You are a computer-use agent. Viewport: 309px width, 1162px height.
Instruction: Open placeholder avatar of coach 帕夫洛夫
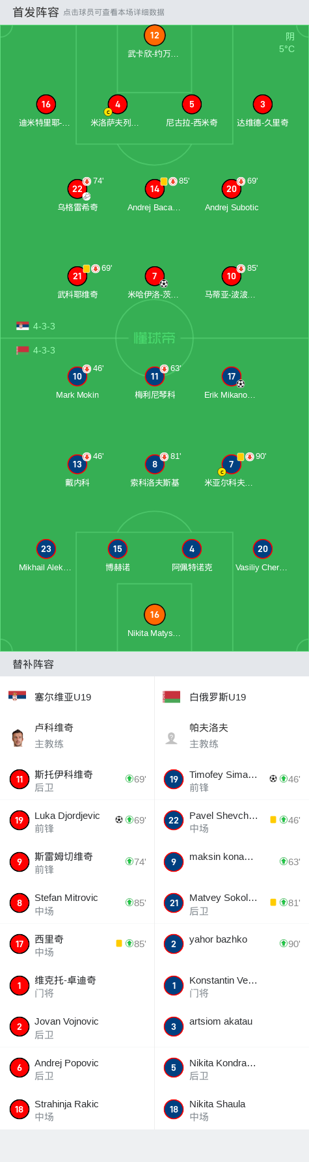click(172, 738)
